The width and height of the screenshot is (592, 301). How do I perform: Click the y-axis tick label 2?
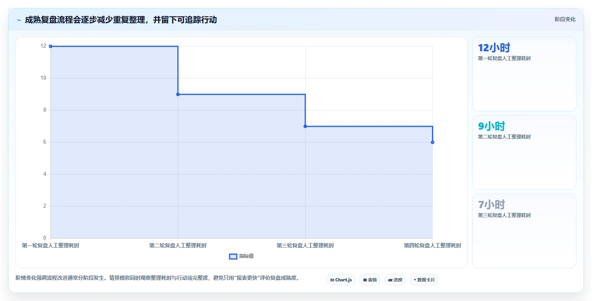coord(45,206)
